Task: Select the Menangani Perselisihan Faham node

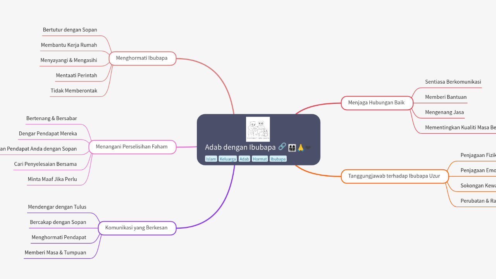Action: tap(132, 147)
